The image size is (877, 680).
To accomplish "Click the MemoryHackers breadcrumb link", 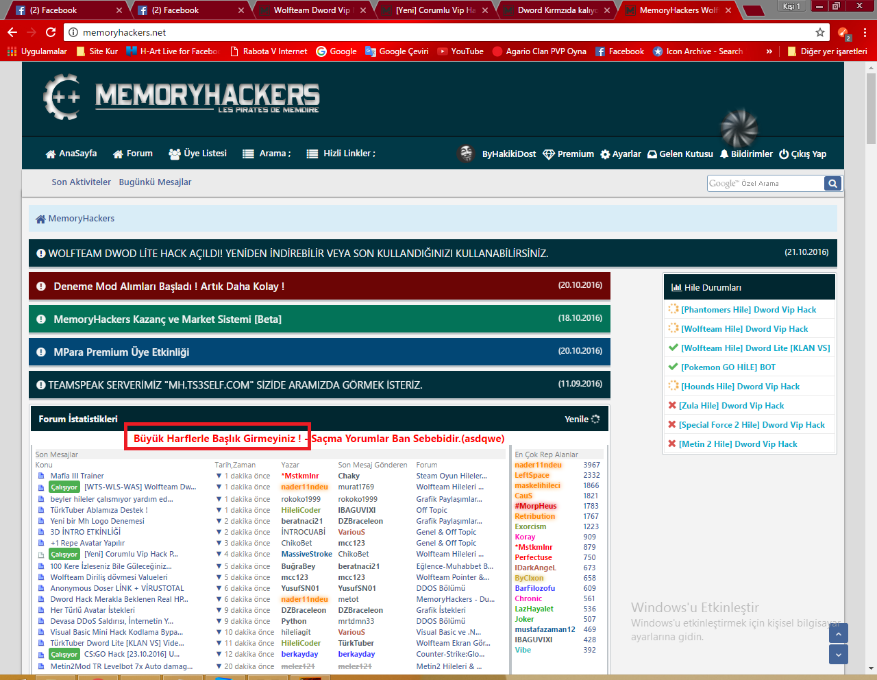I will 82,219.
